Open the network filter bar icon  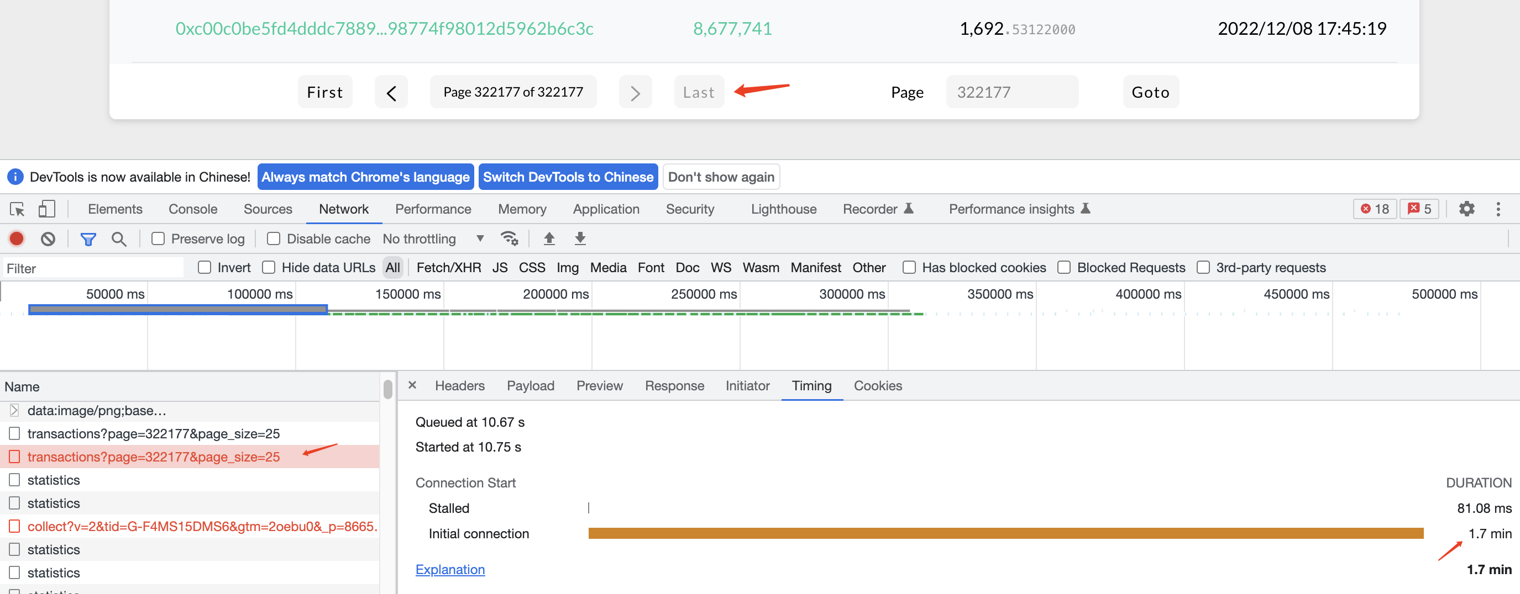tap(88, 238)
